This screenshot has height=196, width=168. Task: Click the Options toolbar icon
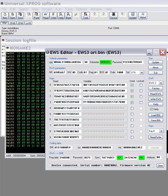click(x=122, y=16)
